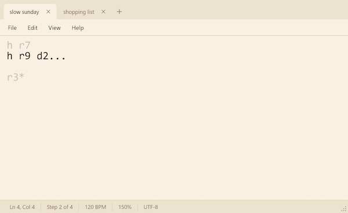Click the faded text 'r3*'
This screenshot has width=348, height=213.
coord(16,77)
